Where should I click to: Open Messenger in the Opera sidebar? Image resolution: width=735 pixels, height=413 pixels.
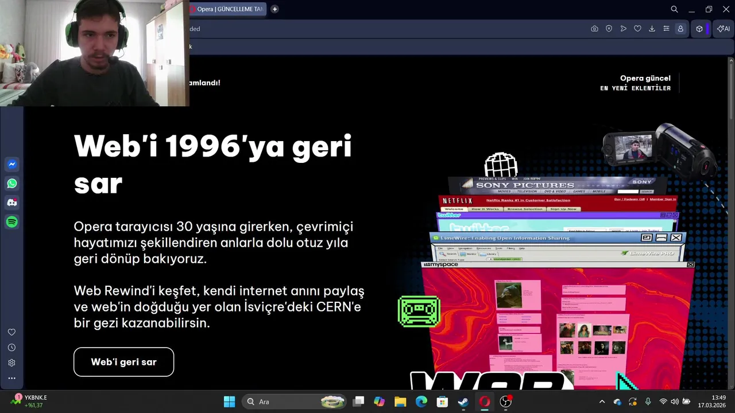pyautogui.click(x=11, y=165)
